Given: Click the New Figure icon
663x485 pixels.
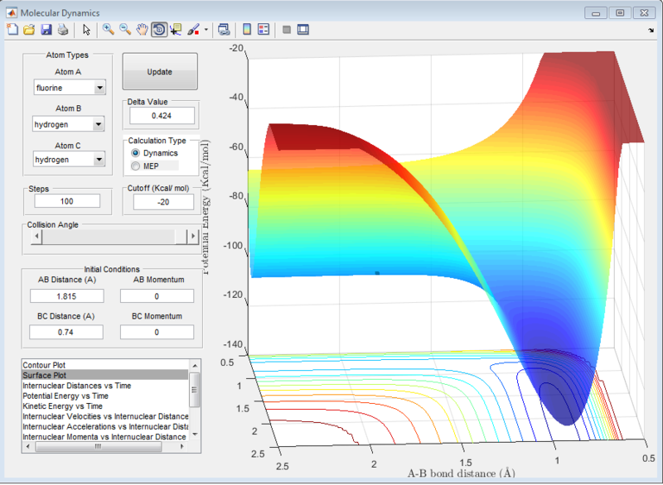Looking at the screenshot, I should click(x=12, y=30).
